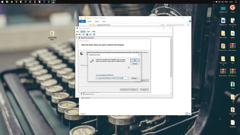The image size is (240, 135).
Task: Click the volume icon in system tray
Action: pyautogui.click(x=222, y=2)
